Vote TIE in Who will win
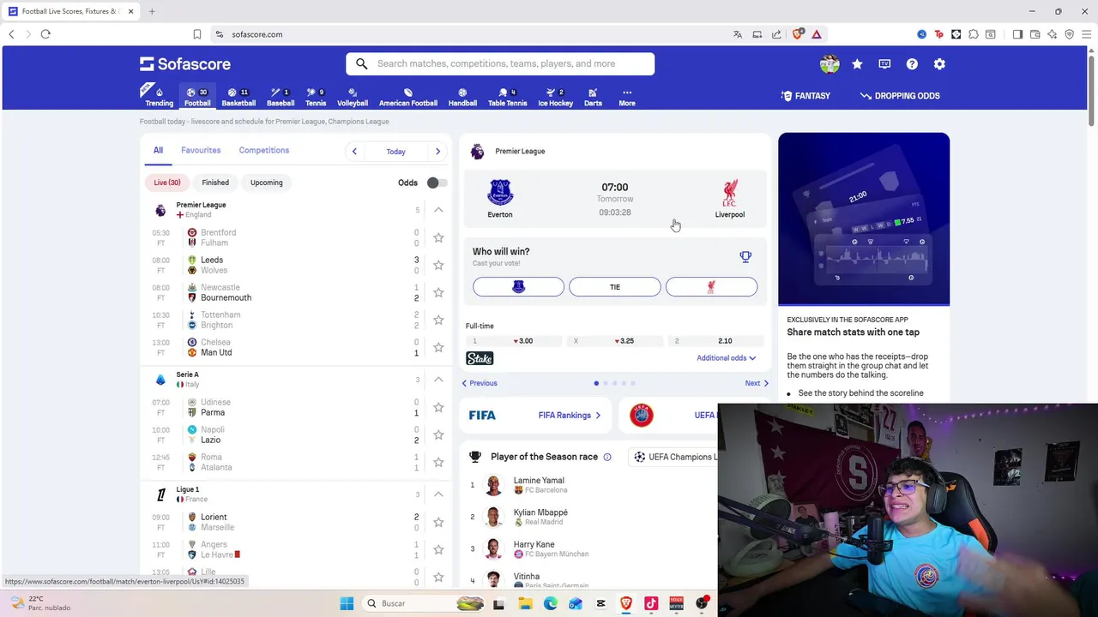The image size is (1098, 617). click(615, 287)
